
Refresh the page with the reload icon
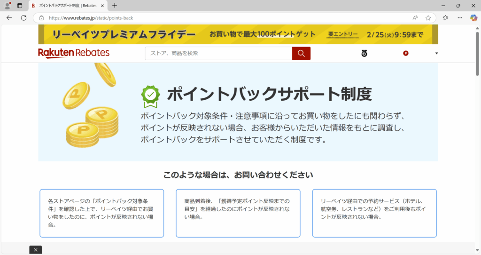23,18
